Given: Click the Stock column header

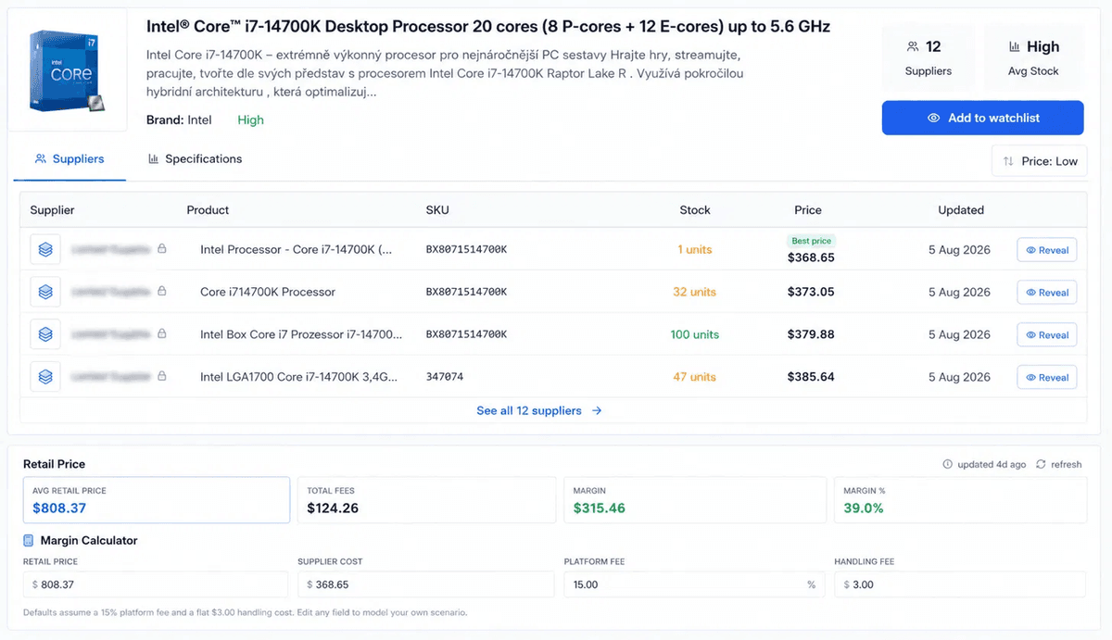Looking at the screenshot, I should coord(695,210).
